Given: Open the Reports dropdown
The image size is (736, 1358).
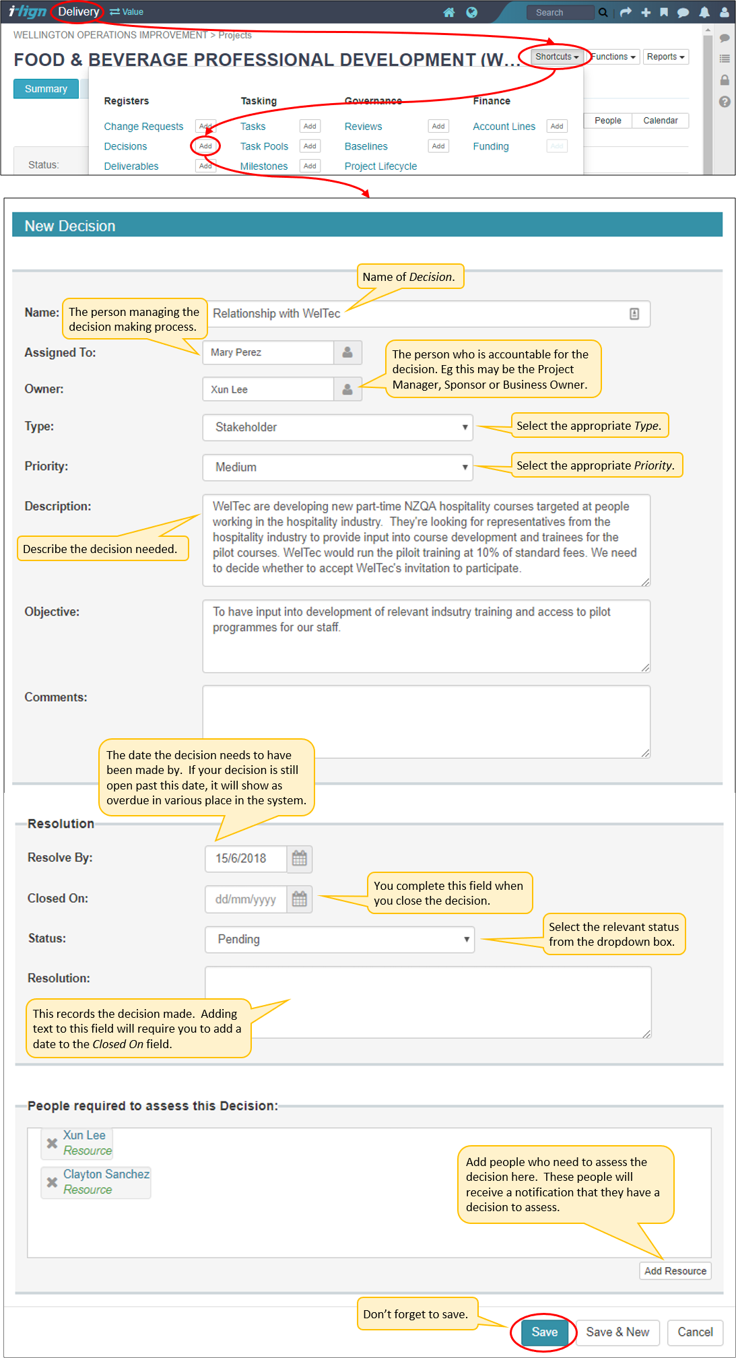Looking at the screenshot, I should click(x=665, y=57).
